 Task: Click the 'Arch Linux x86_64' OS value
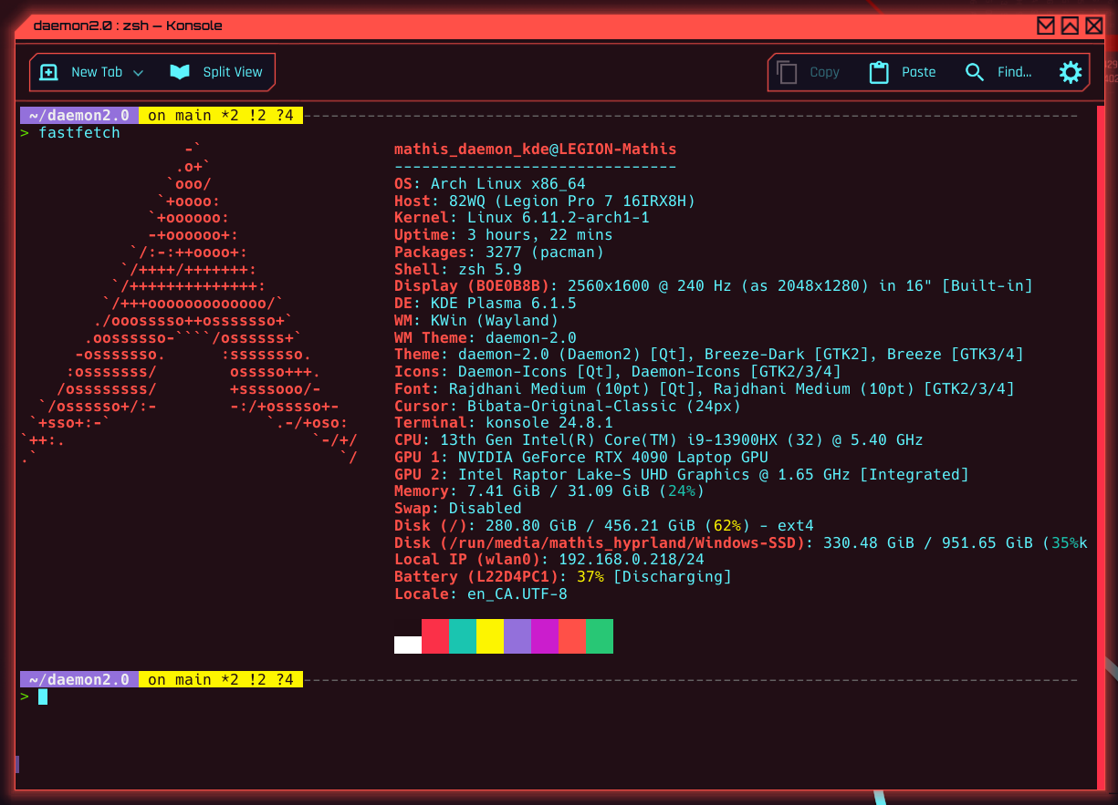coord(508,184)
